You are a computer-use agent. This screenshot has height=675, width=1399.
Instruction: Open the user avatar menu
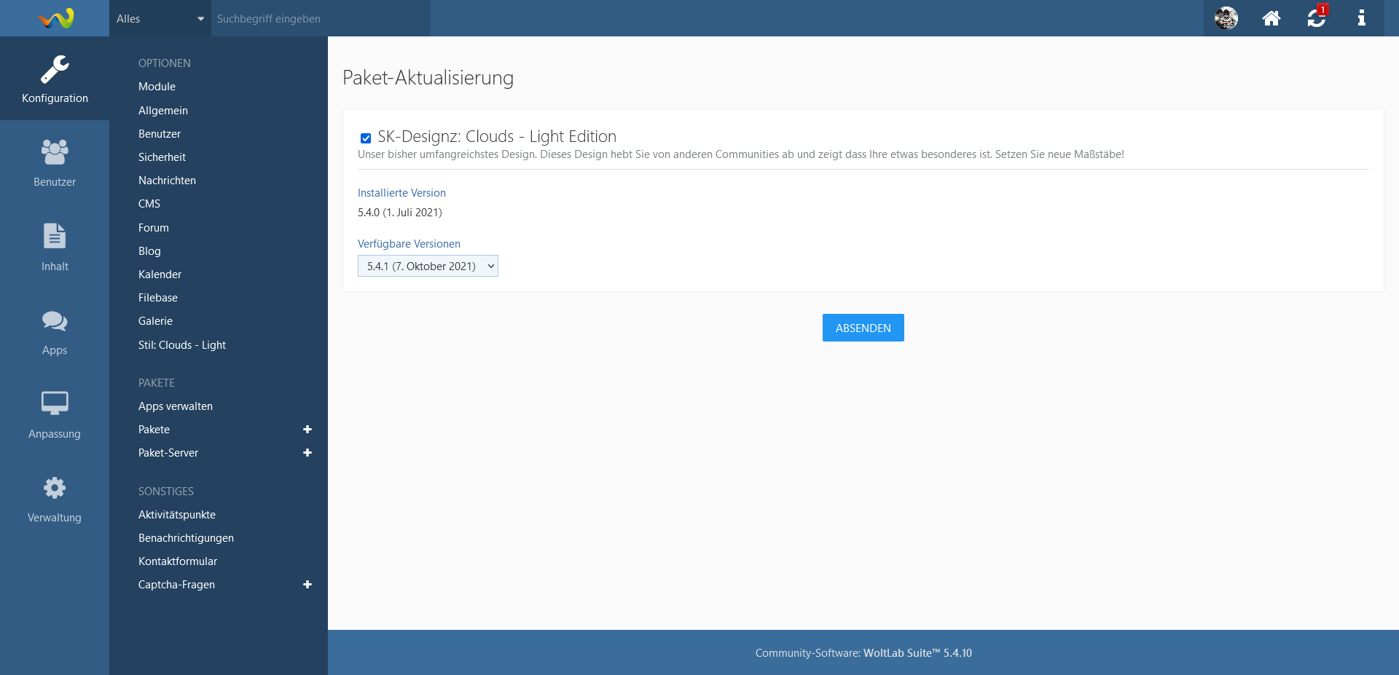(x=1226, y=18)
